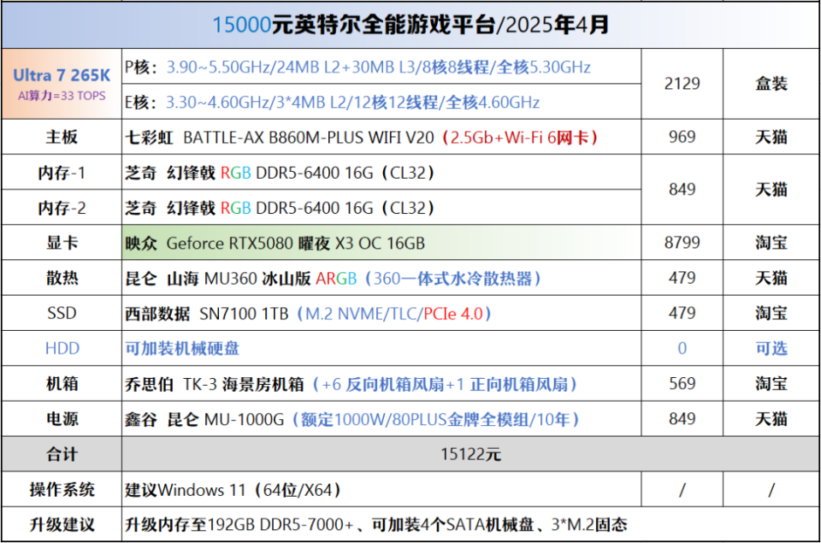Image resolution: width=821 pixels, height=543 pixels.
Task: Select the "机箱" row label
Action: pos(62,384)
